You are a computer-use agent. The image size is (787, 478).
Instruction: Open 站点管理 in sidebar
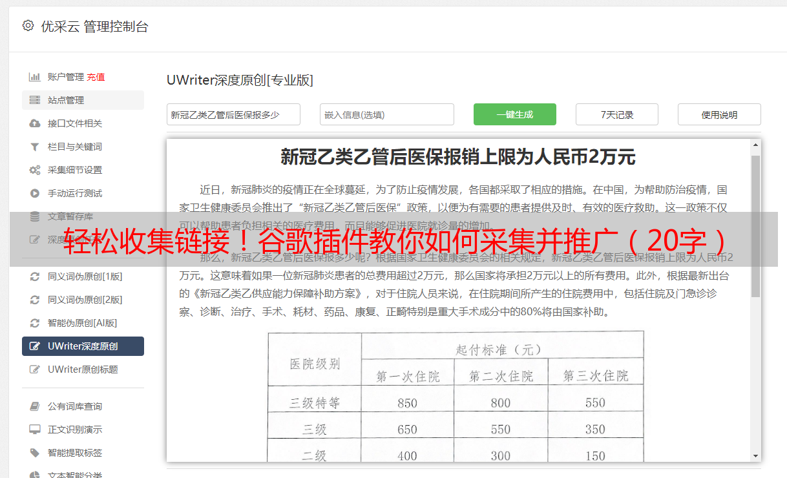(x=83, y=100)
